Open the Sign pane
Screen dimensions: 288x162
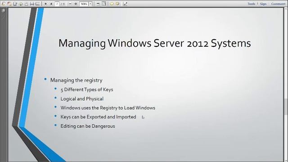[x=263, y=4]
